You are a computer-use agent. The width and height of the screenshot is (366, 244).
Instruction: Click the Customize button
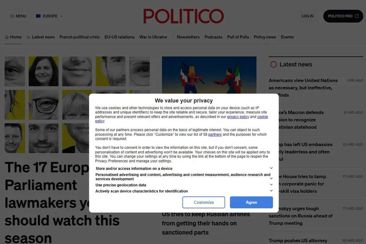click(203, 202)
